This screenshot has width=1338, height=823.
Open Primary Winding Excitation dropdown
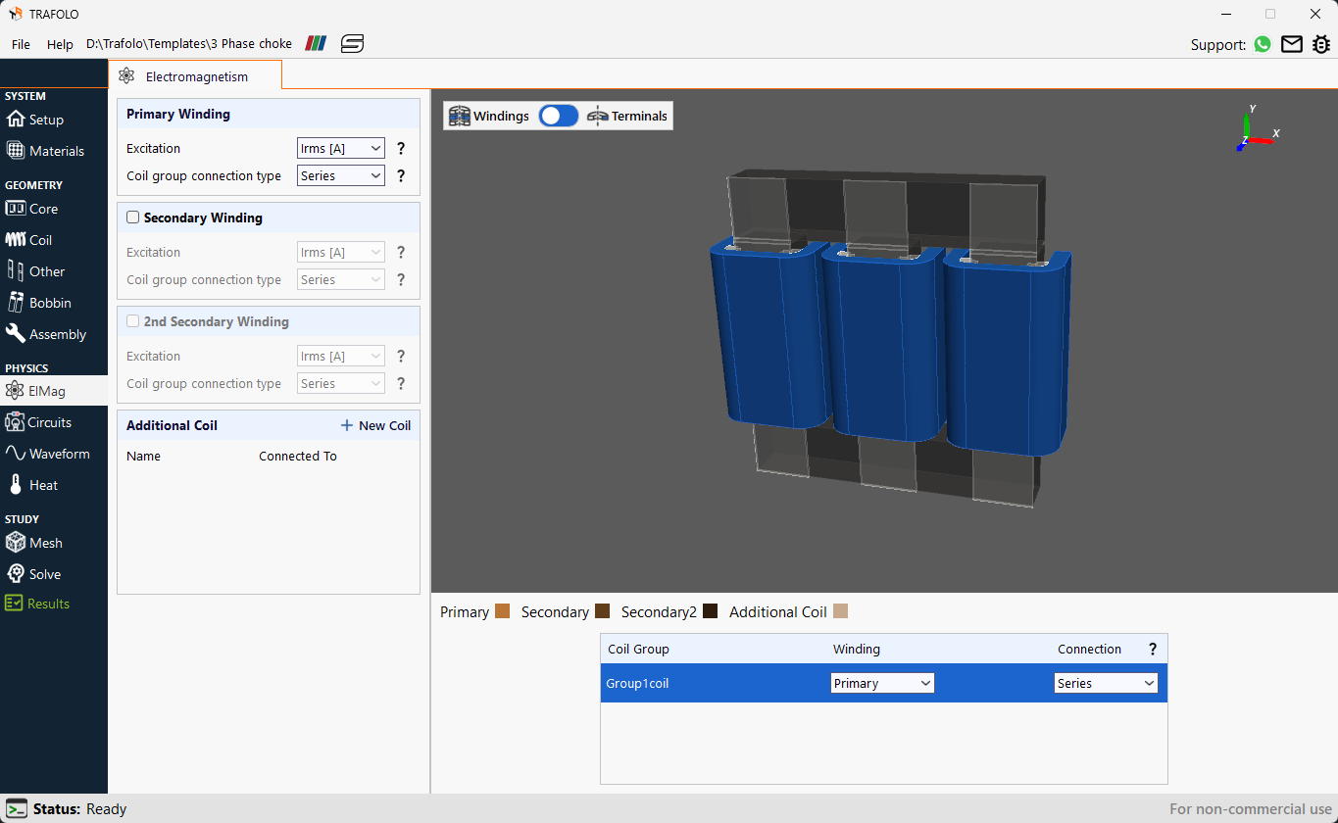coord(340,149)
